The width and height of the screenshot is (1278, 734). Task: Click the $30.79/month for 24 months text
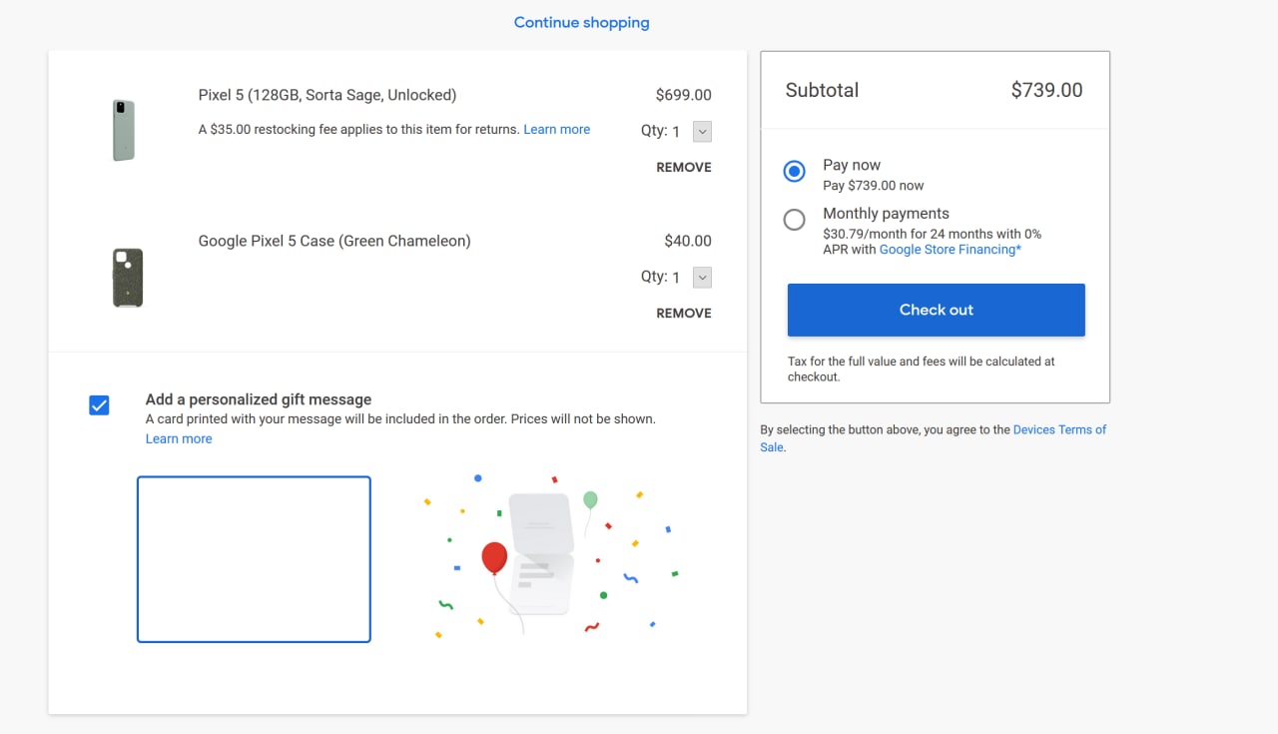click(932, 242)
